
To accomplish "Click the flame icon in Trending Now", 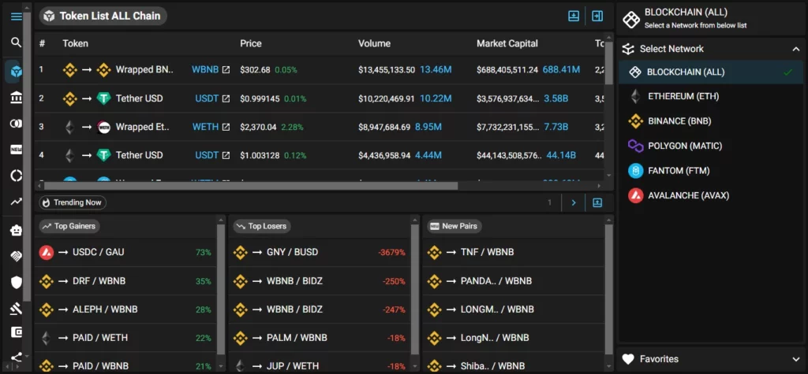I will (x=47, y=202).
